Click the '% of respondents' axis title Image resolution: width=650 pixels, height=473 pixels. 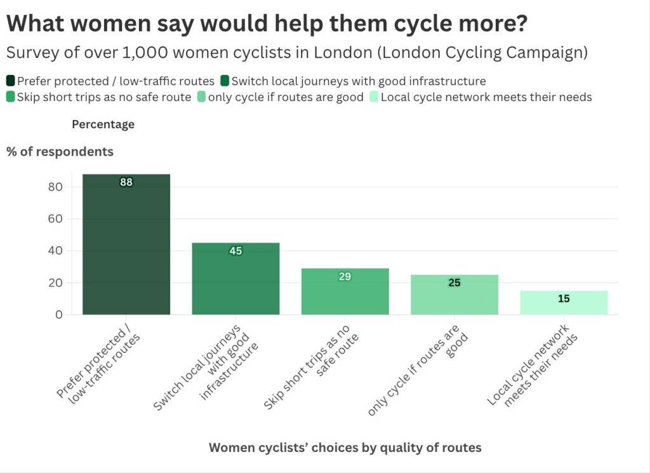(x=60, y=152)
